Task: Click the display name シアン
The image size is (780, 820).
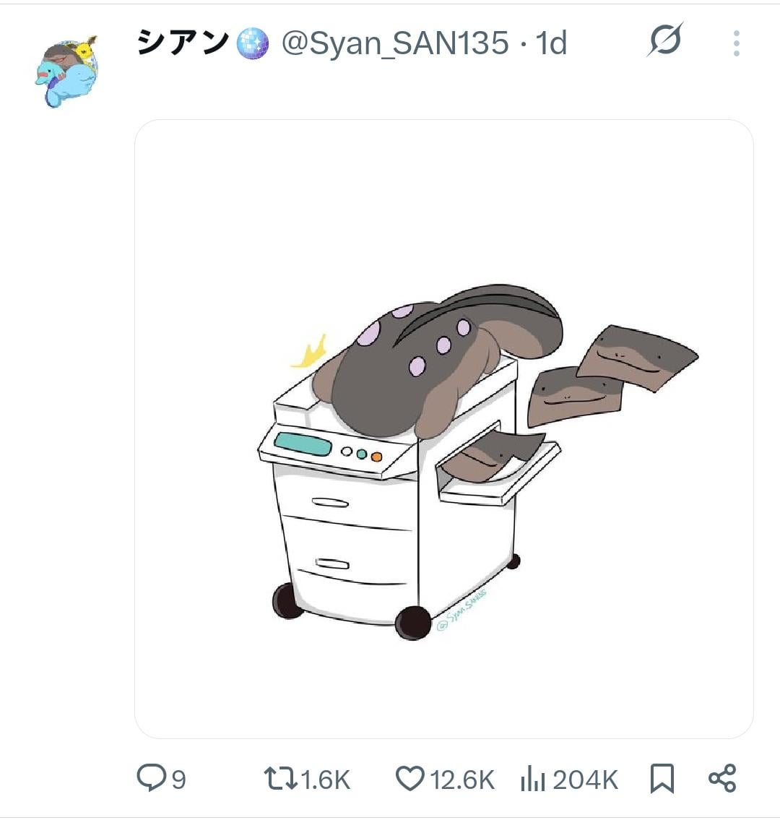Action: point(183,43)
